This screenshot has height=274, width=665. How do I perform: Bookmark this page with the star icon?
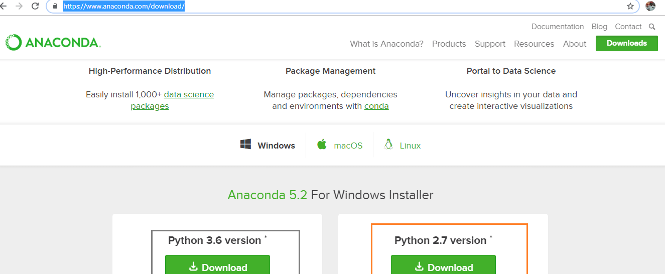coord(630,6)
